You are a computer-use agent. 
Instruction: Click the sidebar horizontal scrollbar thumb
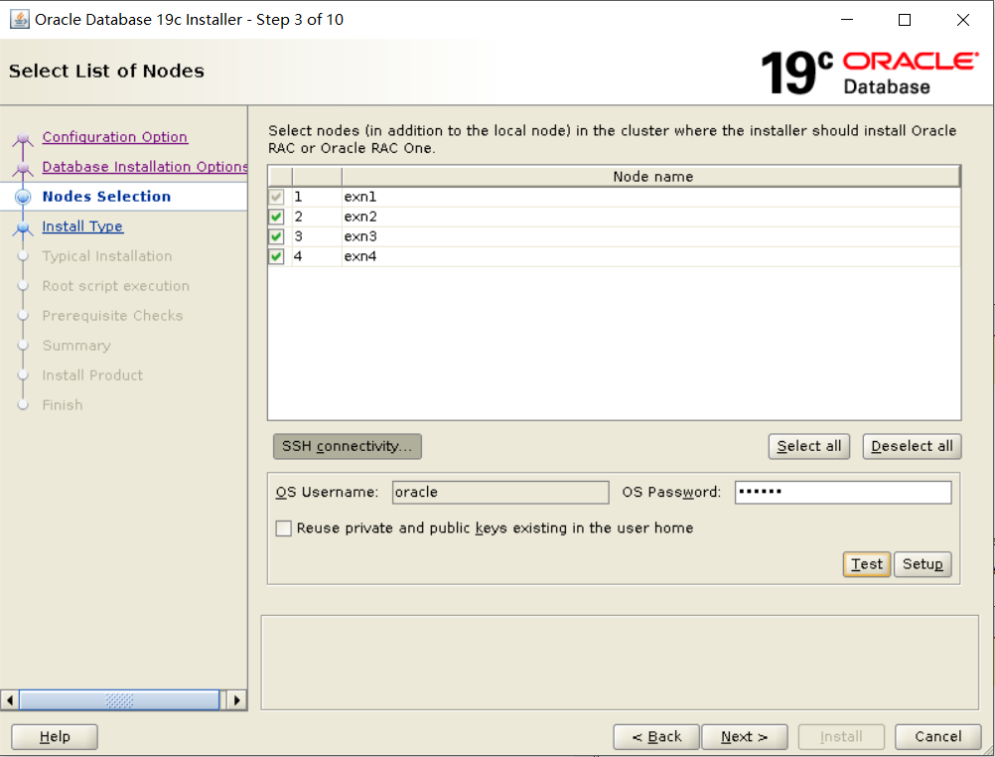click(x=119, y=700)
